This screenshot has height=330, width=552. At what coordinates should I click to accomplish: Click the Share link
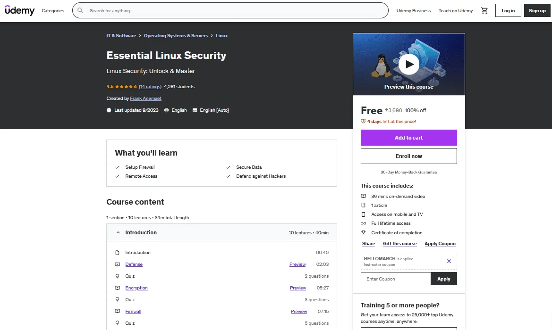coord(368,244)
